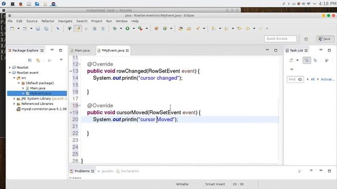Open the New Java Class dropdown arrow
The width and height of the screenshot is (337, 189).
[x=171, y=28]
